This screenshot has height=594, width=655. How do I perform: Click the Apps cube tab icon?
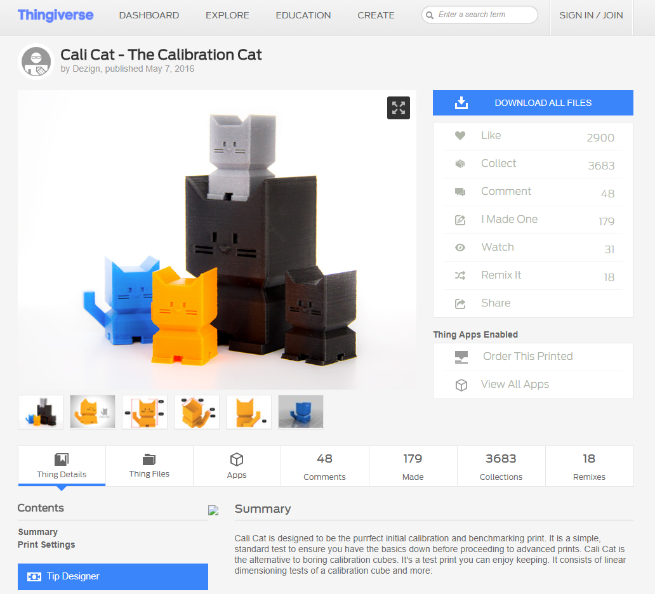coord(237,459)
